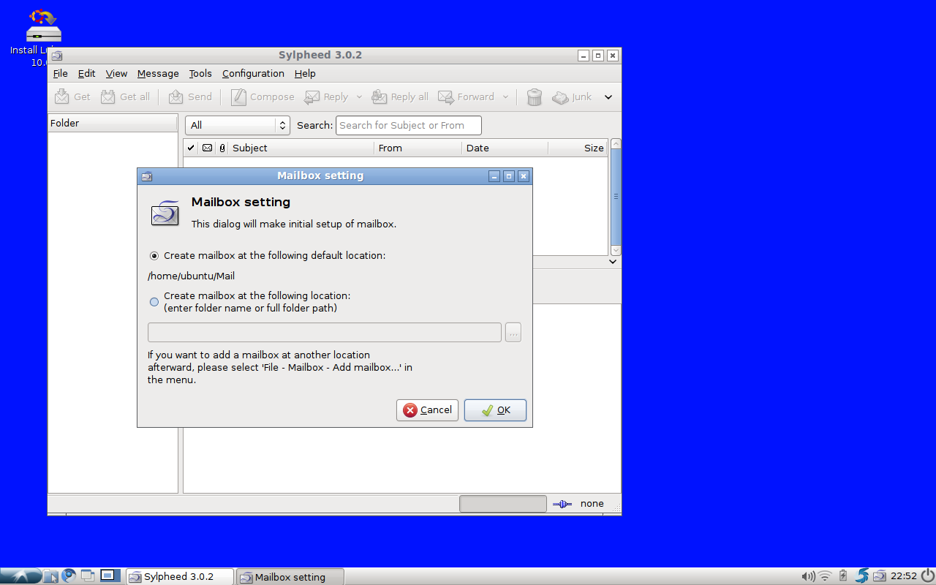Click the mailbox folder path input field

[325, 333]
